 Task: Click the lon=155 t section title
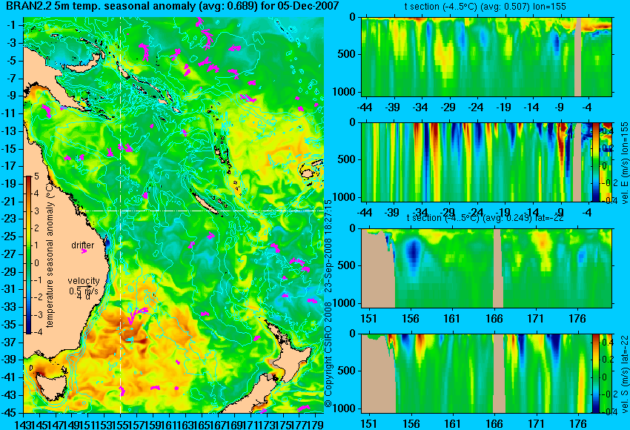485,7
